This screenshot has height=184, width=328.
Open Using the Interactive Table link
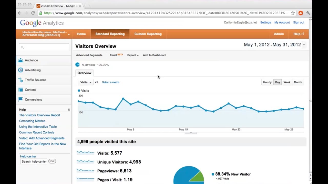(x=38, y=127)
